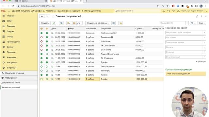Sort by Покупатель column header

click(117, 29)
